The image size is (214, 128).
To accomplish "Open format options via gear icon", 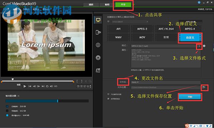I will coord(204,46).
